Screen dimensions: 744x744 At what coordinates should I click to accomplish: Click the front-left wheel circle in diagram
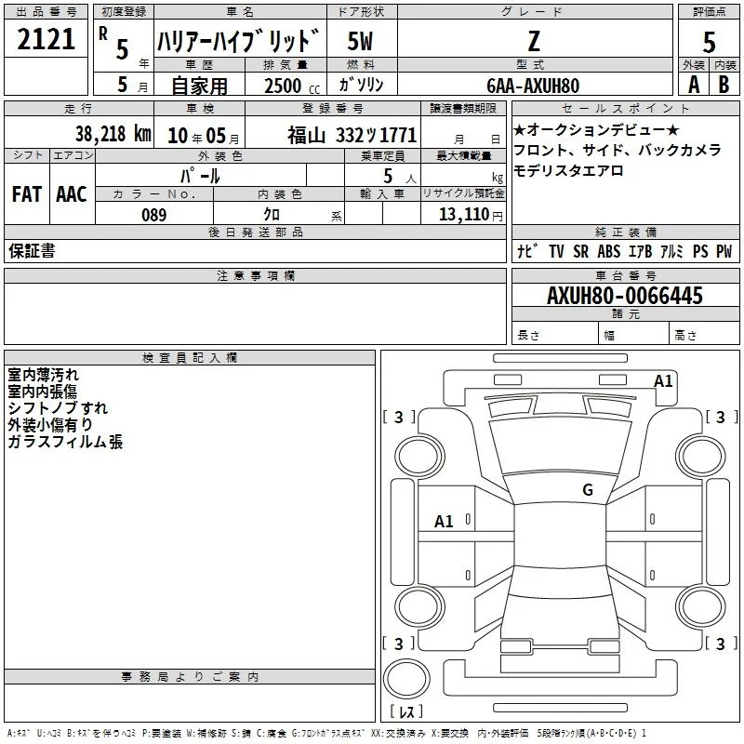pyautogui.click(x=419, y=457)
